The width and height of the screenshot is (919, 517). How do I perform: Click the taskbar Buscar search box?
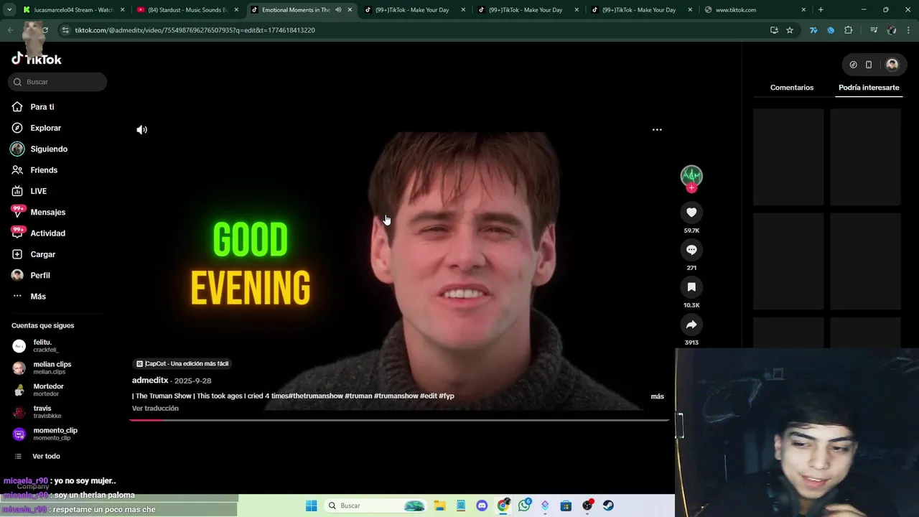375,506
